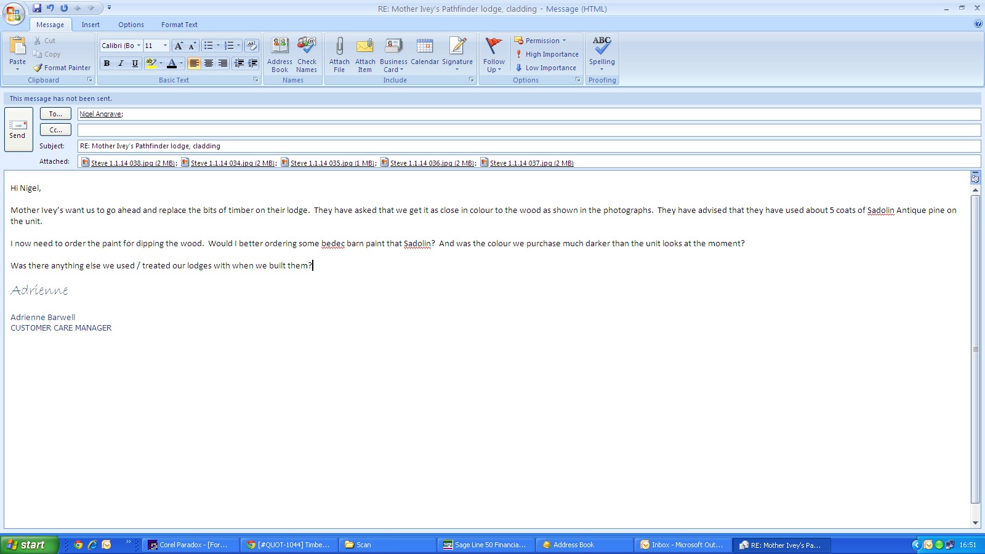Decrease paragraph indent
This screenshot has width=985, height=554.
click(x=239, y=63)
